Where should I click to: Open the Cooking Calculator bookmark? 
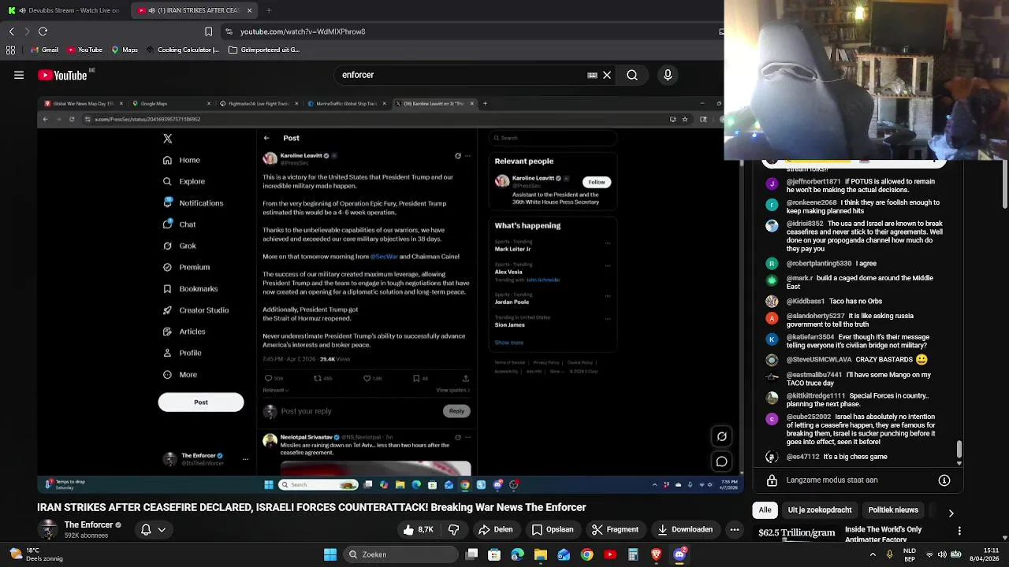pos(183,50)
